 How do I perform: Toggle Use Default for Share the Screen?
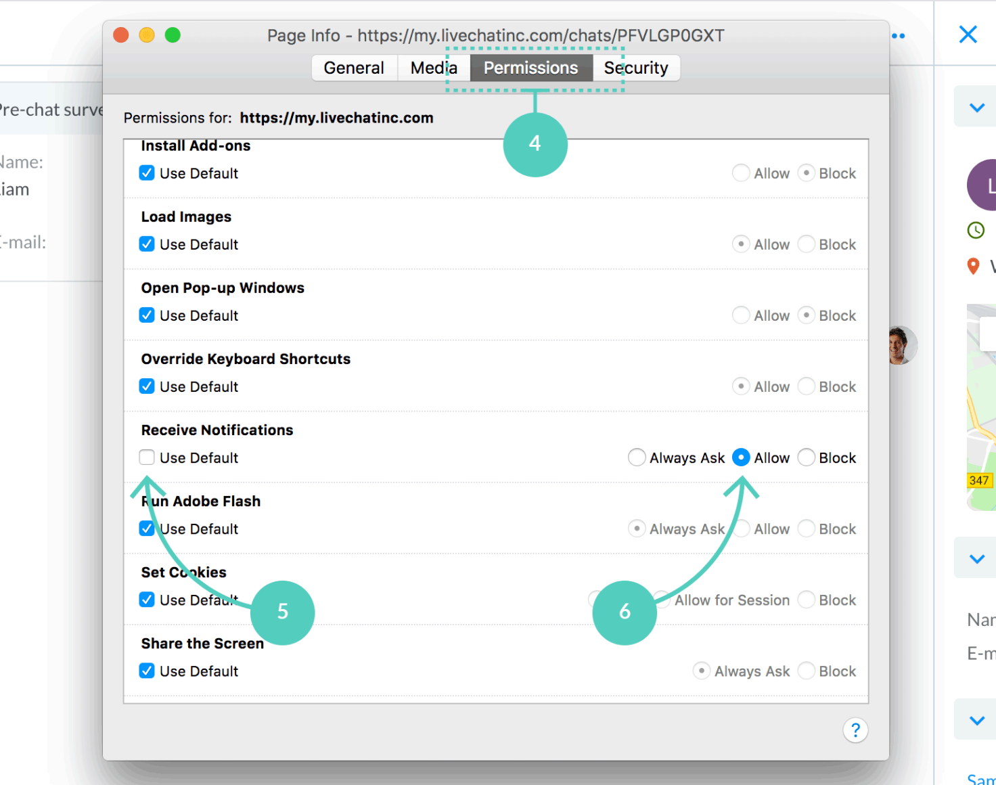(x=147, y=671)
